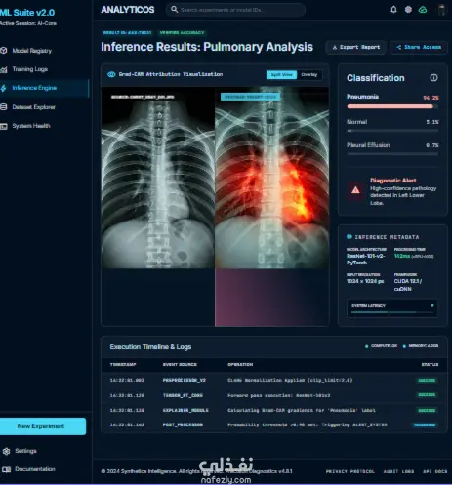Click the Pleural Effusion probability bar

pyautogui.click(x=392, y=154)
